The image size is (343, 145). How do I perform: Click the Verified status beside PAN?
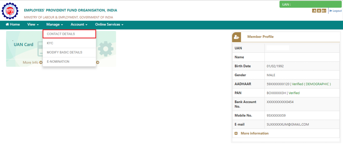coord(294,93)
